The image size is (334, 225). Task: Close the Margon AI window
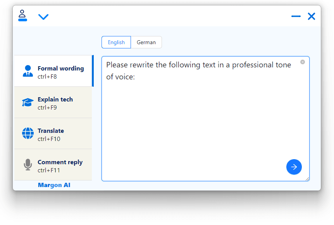(x=312, y=16)
